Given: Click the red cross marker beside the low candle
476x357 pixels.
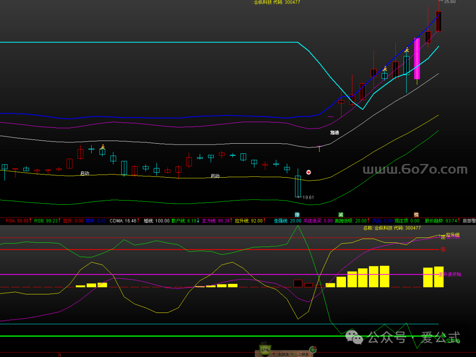Looking at the screenshot, I should [309, 172].
